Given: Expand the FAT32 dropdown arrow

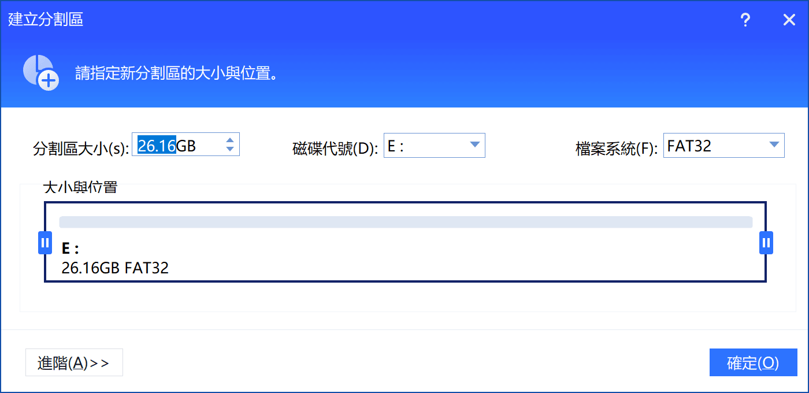Looking at the screenshot, I should click(x=773, y=145).
